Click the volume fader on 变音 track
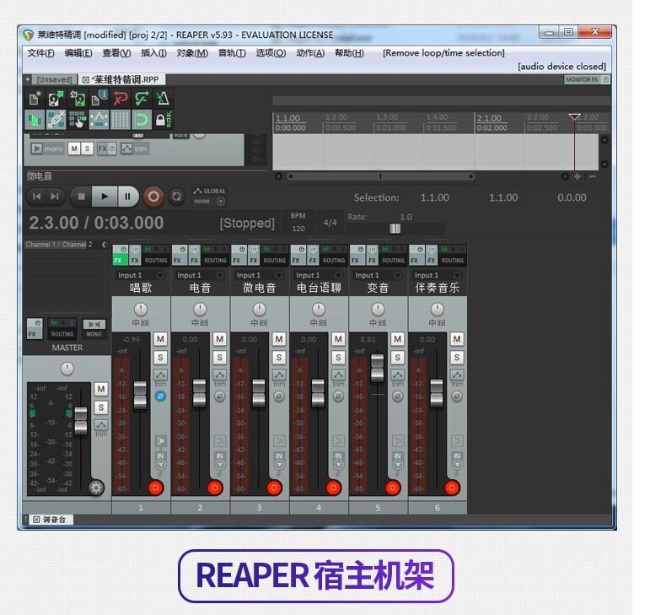This screenshot has width=666, height=615. click(377, 367)
